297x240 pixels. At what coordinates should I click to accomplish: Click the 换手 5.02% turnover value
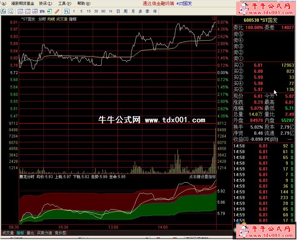[x=257, y=127]
